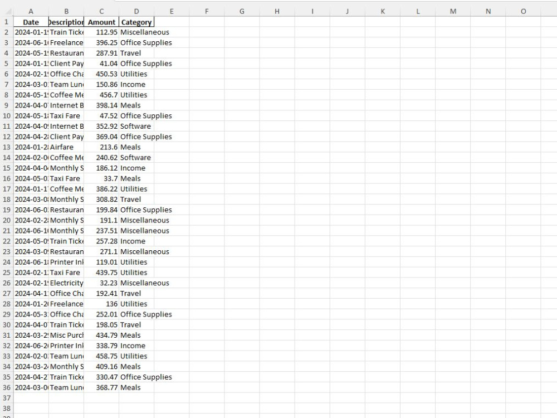Click amount cell 33.7
The width and height of the screenshot is (557, 418).
(x=101, y=178)
